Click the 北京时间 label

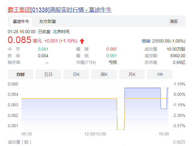tap(61, 32)
